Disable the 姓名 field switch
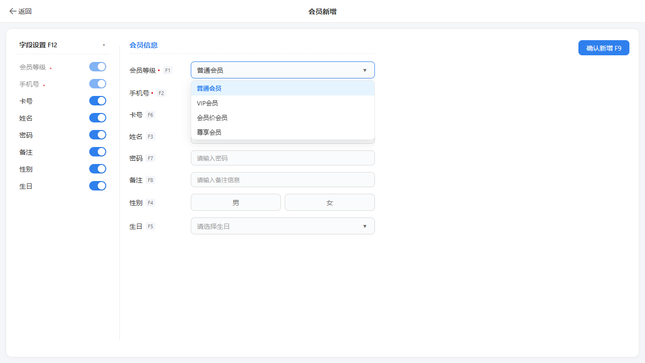This screenshot has width=645, height=363. pyautogui.click(x=98, y=118)
